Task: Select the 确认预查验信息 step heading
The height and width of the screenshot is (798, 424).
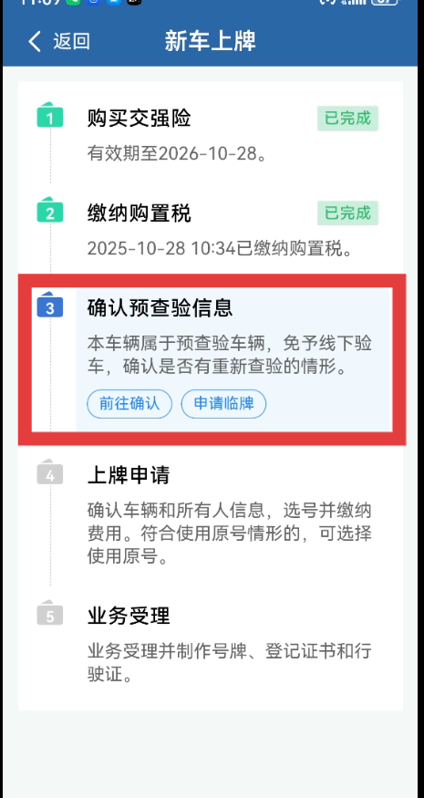Action: tap(160, 307)
